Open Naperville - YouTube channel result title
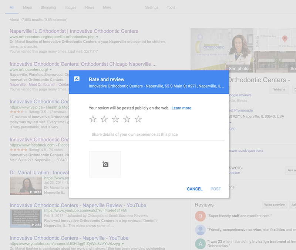 pos(69,238)
